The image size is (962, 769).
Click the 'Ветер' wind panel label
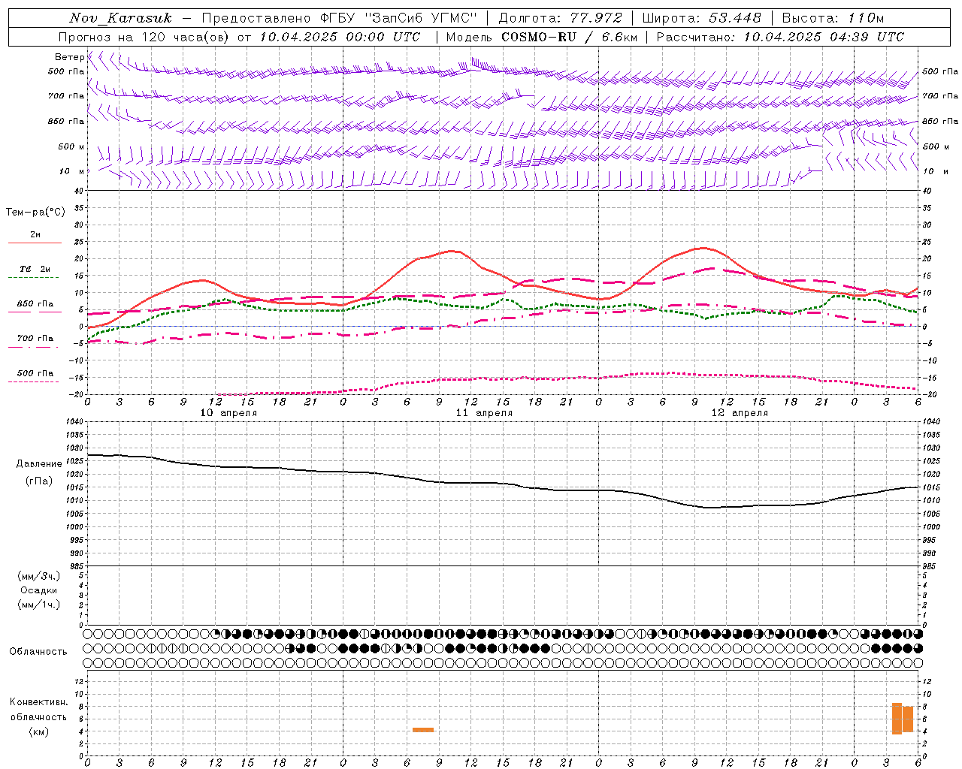pos(69,57)
